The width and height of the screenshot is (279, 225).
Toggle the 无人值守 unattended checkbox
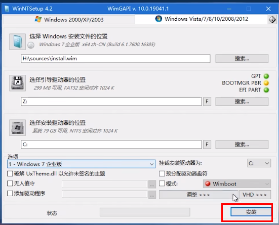click(10, 183)
